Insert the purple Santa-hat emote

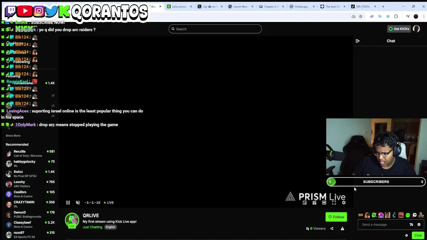tap(381, 215)
